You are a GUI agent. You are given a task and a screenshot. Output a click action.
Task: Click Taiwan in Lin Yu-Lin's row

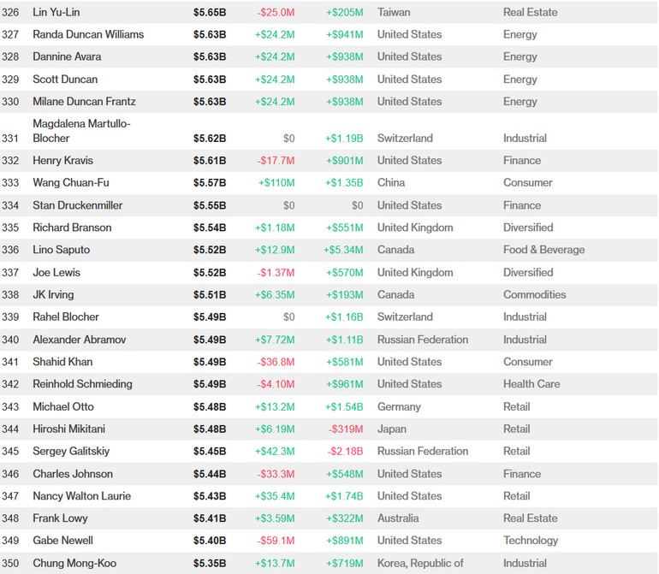(394, 12)
